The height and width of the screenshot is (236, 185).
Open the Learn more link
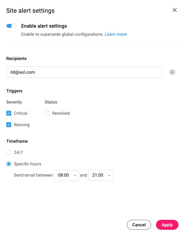(x=116, y=34)
